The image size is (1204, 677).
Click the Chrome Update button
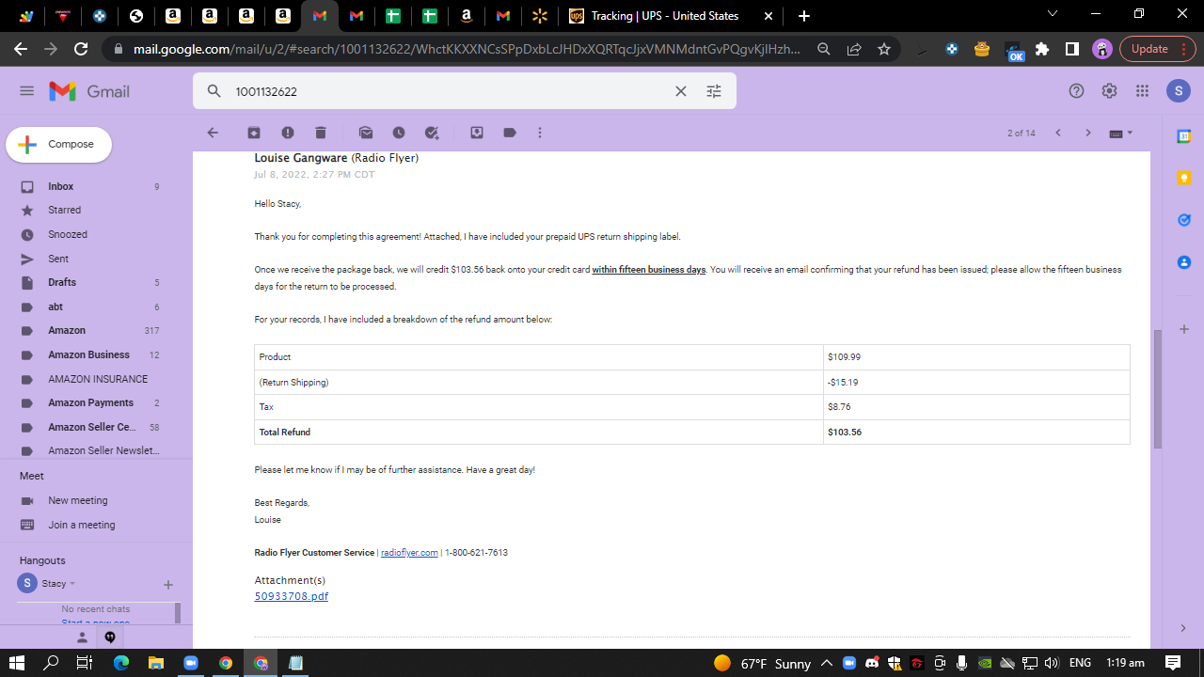point(1149,49)
